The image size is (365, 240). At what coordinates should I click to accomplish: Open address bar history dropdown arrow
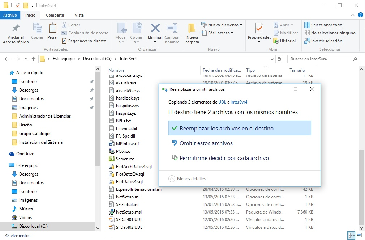pos(271,59)
